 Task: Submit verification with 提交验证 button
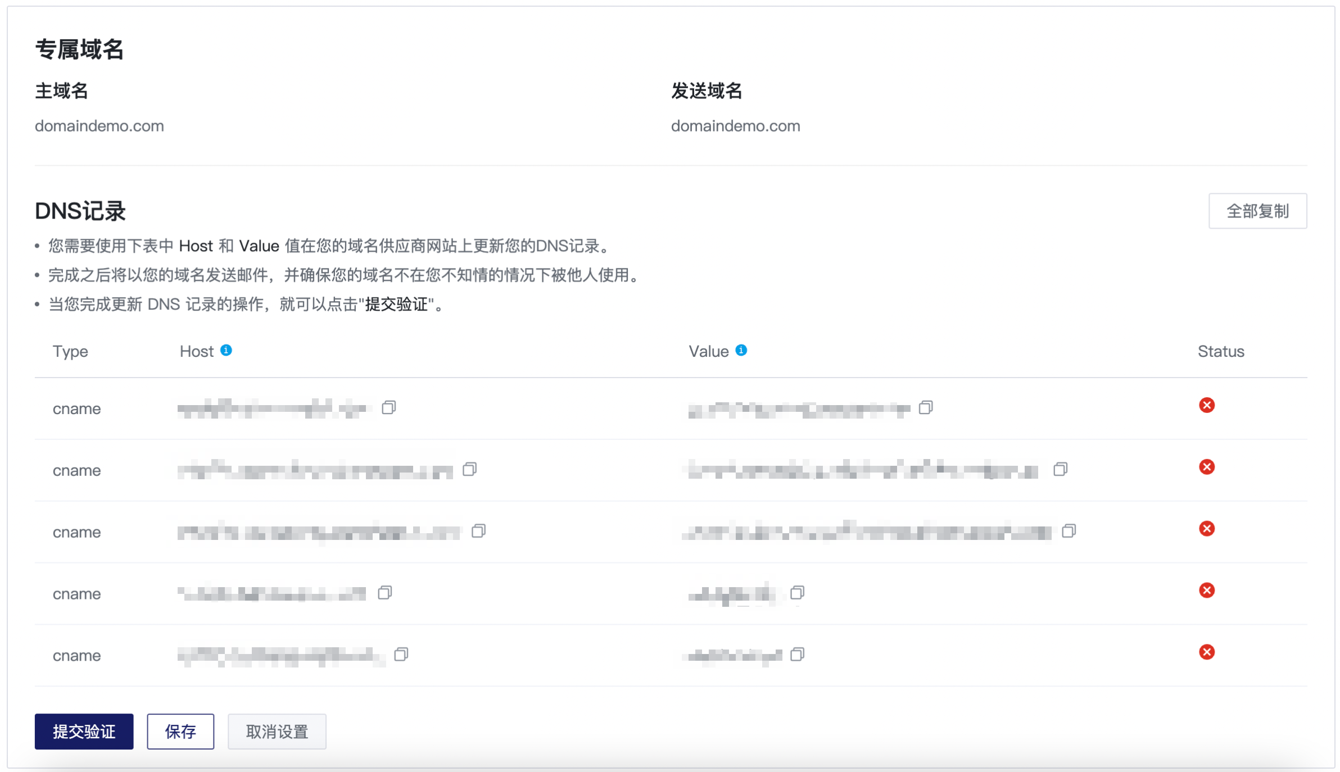pos(84,732)
